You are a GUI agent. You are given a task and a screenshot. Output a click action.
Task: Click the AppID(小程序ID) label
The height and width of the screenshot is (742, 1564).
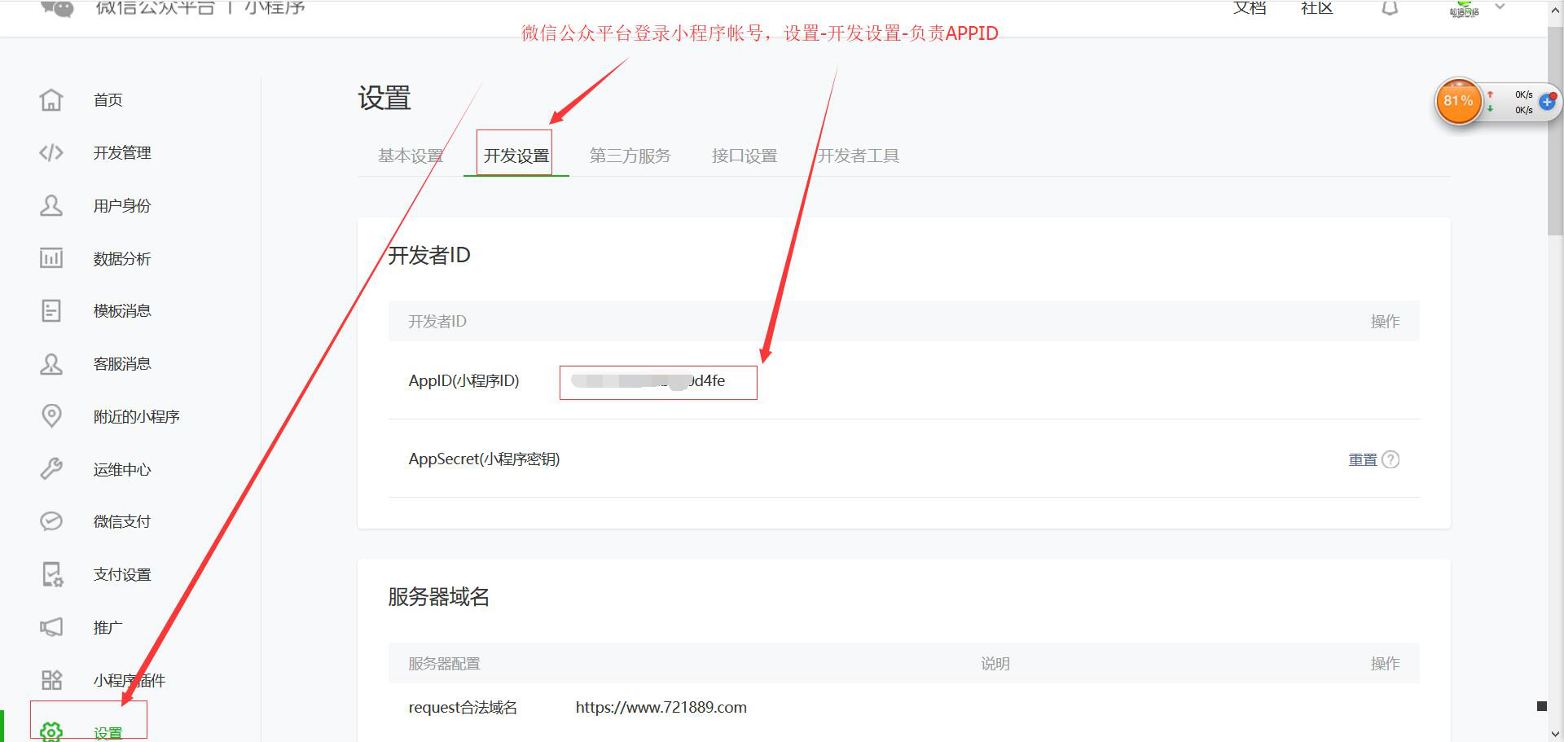(x=463, y=381)
